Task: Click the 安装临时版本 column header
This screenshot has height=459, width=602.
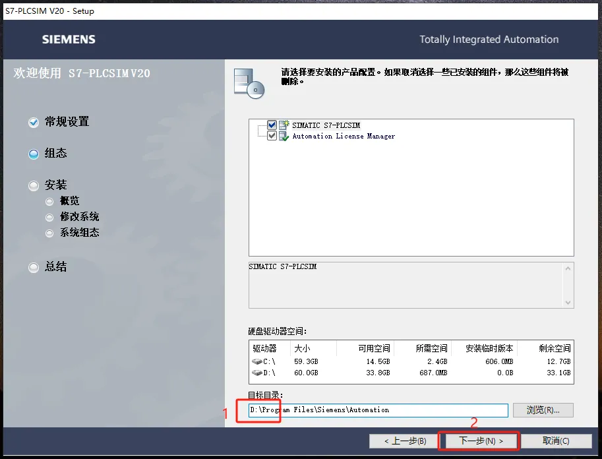Action: click(x=489, y=348)
